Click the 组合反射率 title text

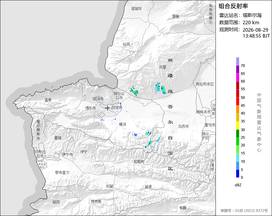coord(233,6)
